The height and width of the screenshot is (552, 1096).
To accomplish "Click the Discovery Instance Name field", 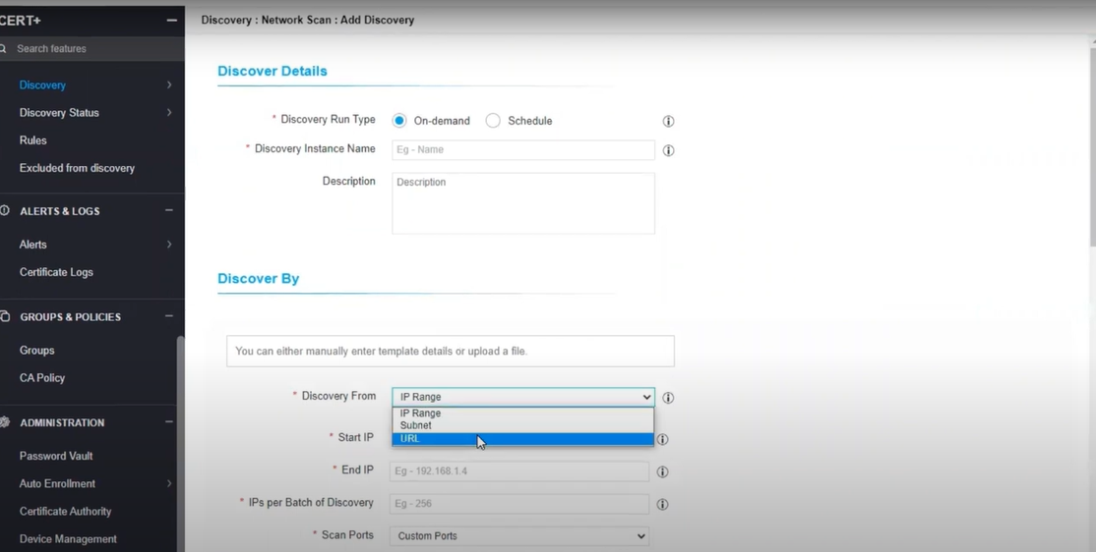I will point(522,150).
